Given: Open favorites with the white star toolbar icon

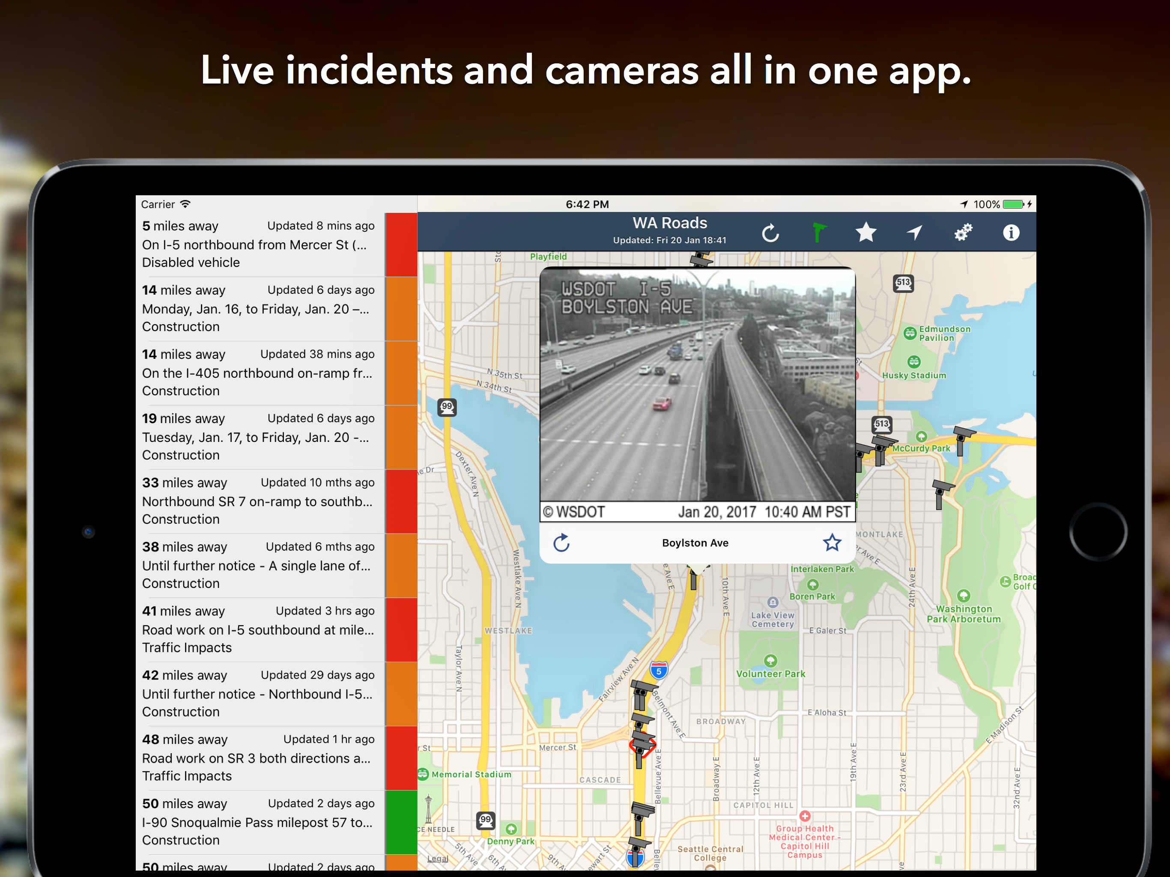Looking at the screenshot, I should (866, 232).
